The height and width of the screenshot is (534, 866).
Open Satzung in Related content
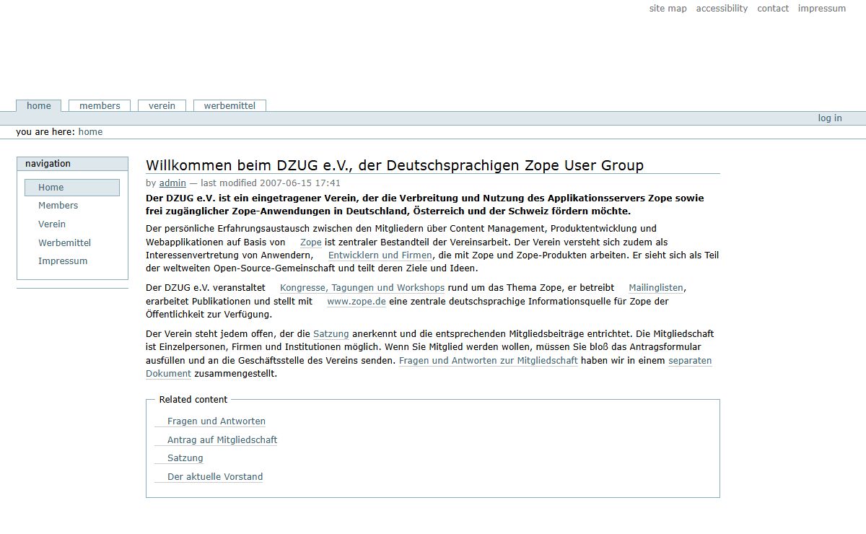(185, 458)
